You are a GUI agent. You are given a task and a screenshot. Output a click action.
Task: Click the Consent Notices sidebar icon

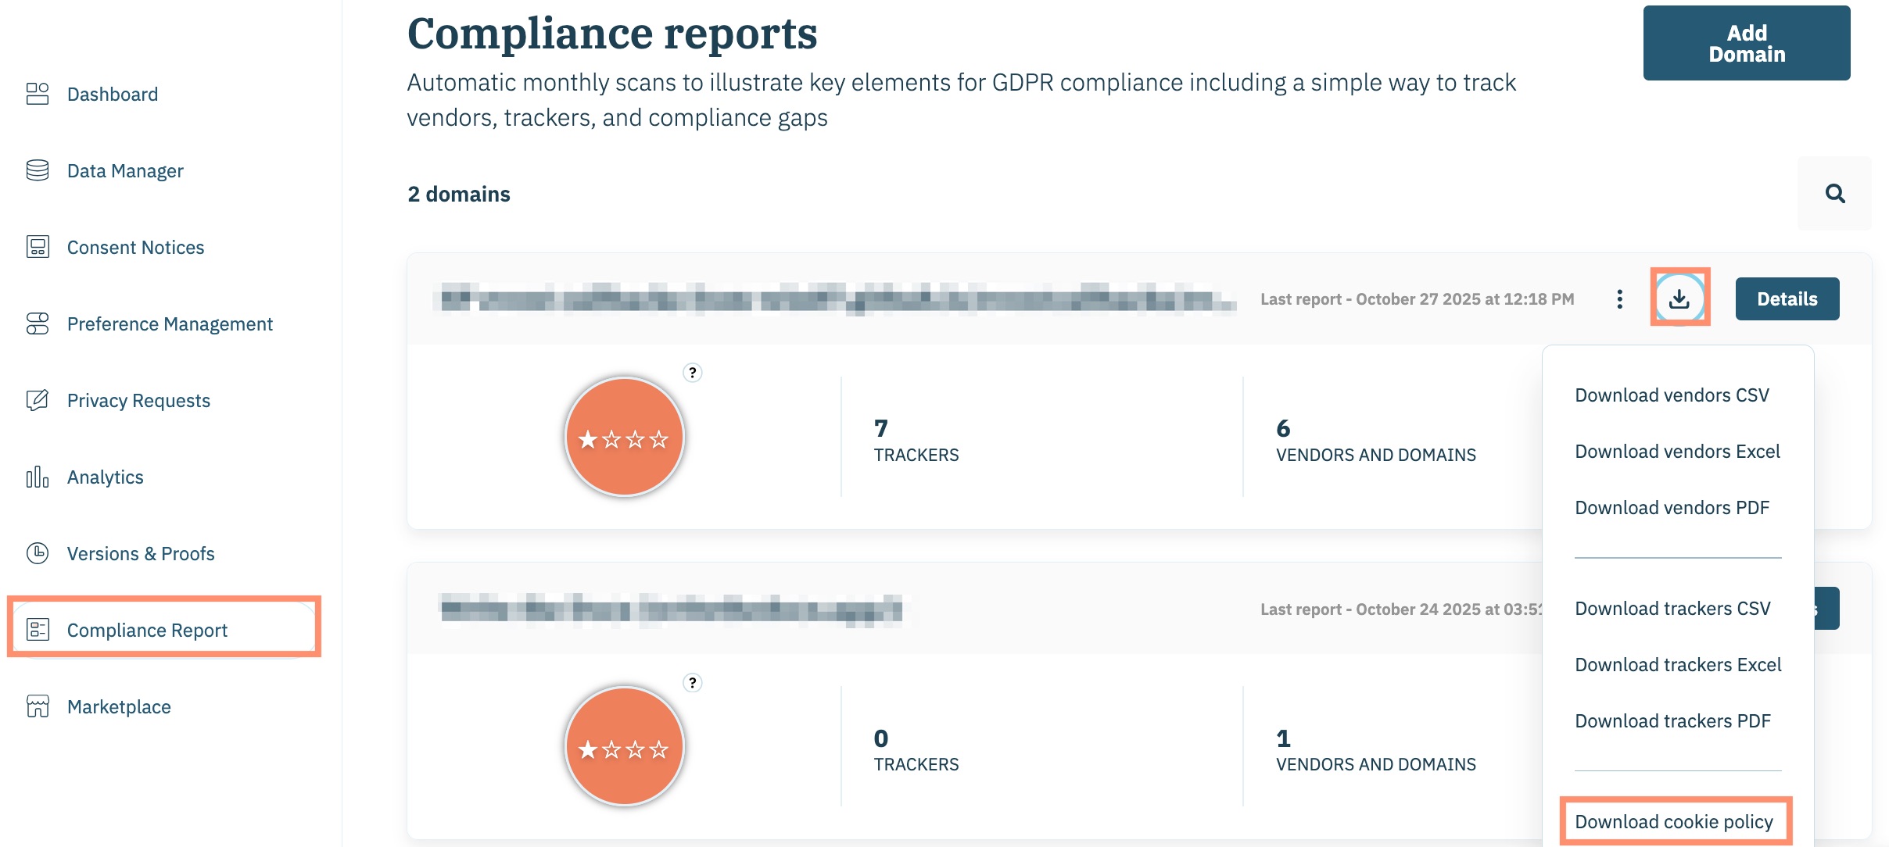coord(38,248)
